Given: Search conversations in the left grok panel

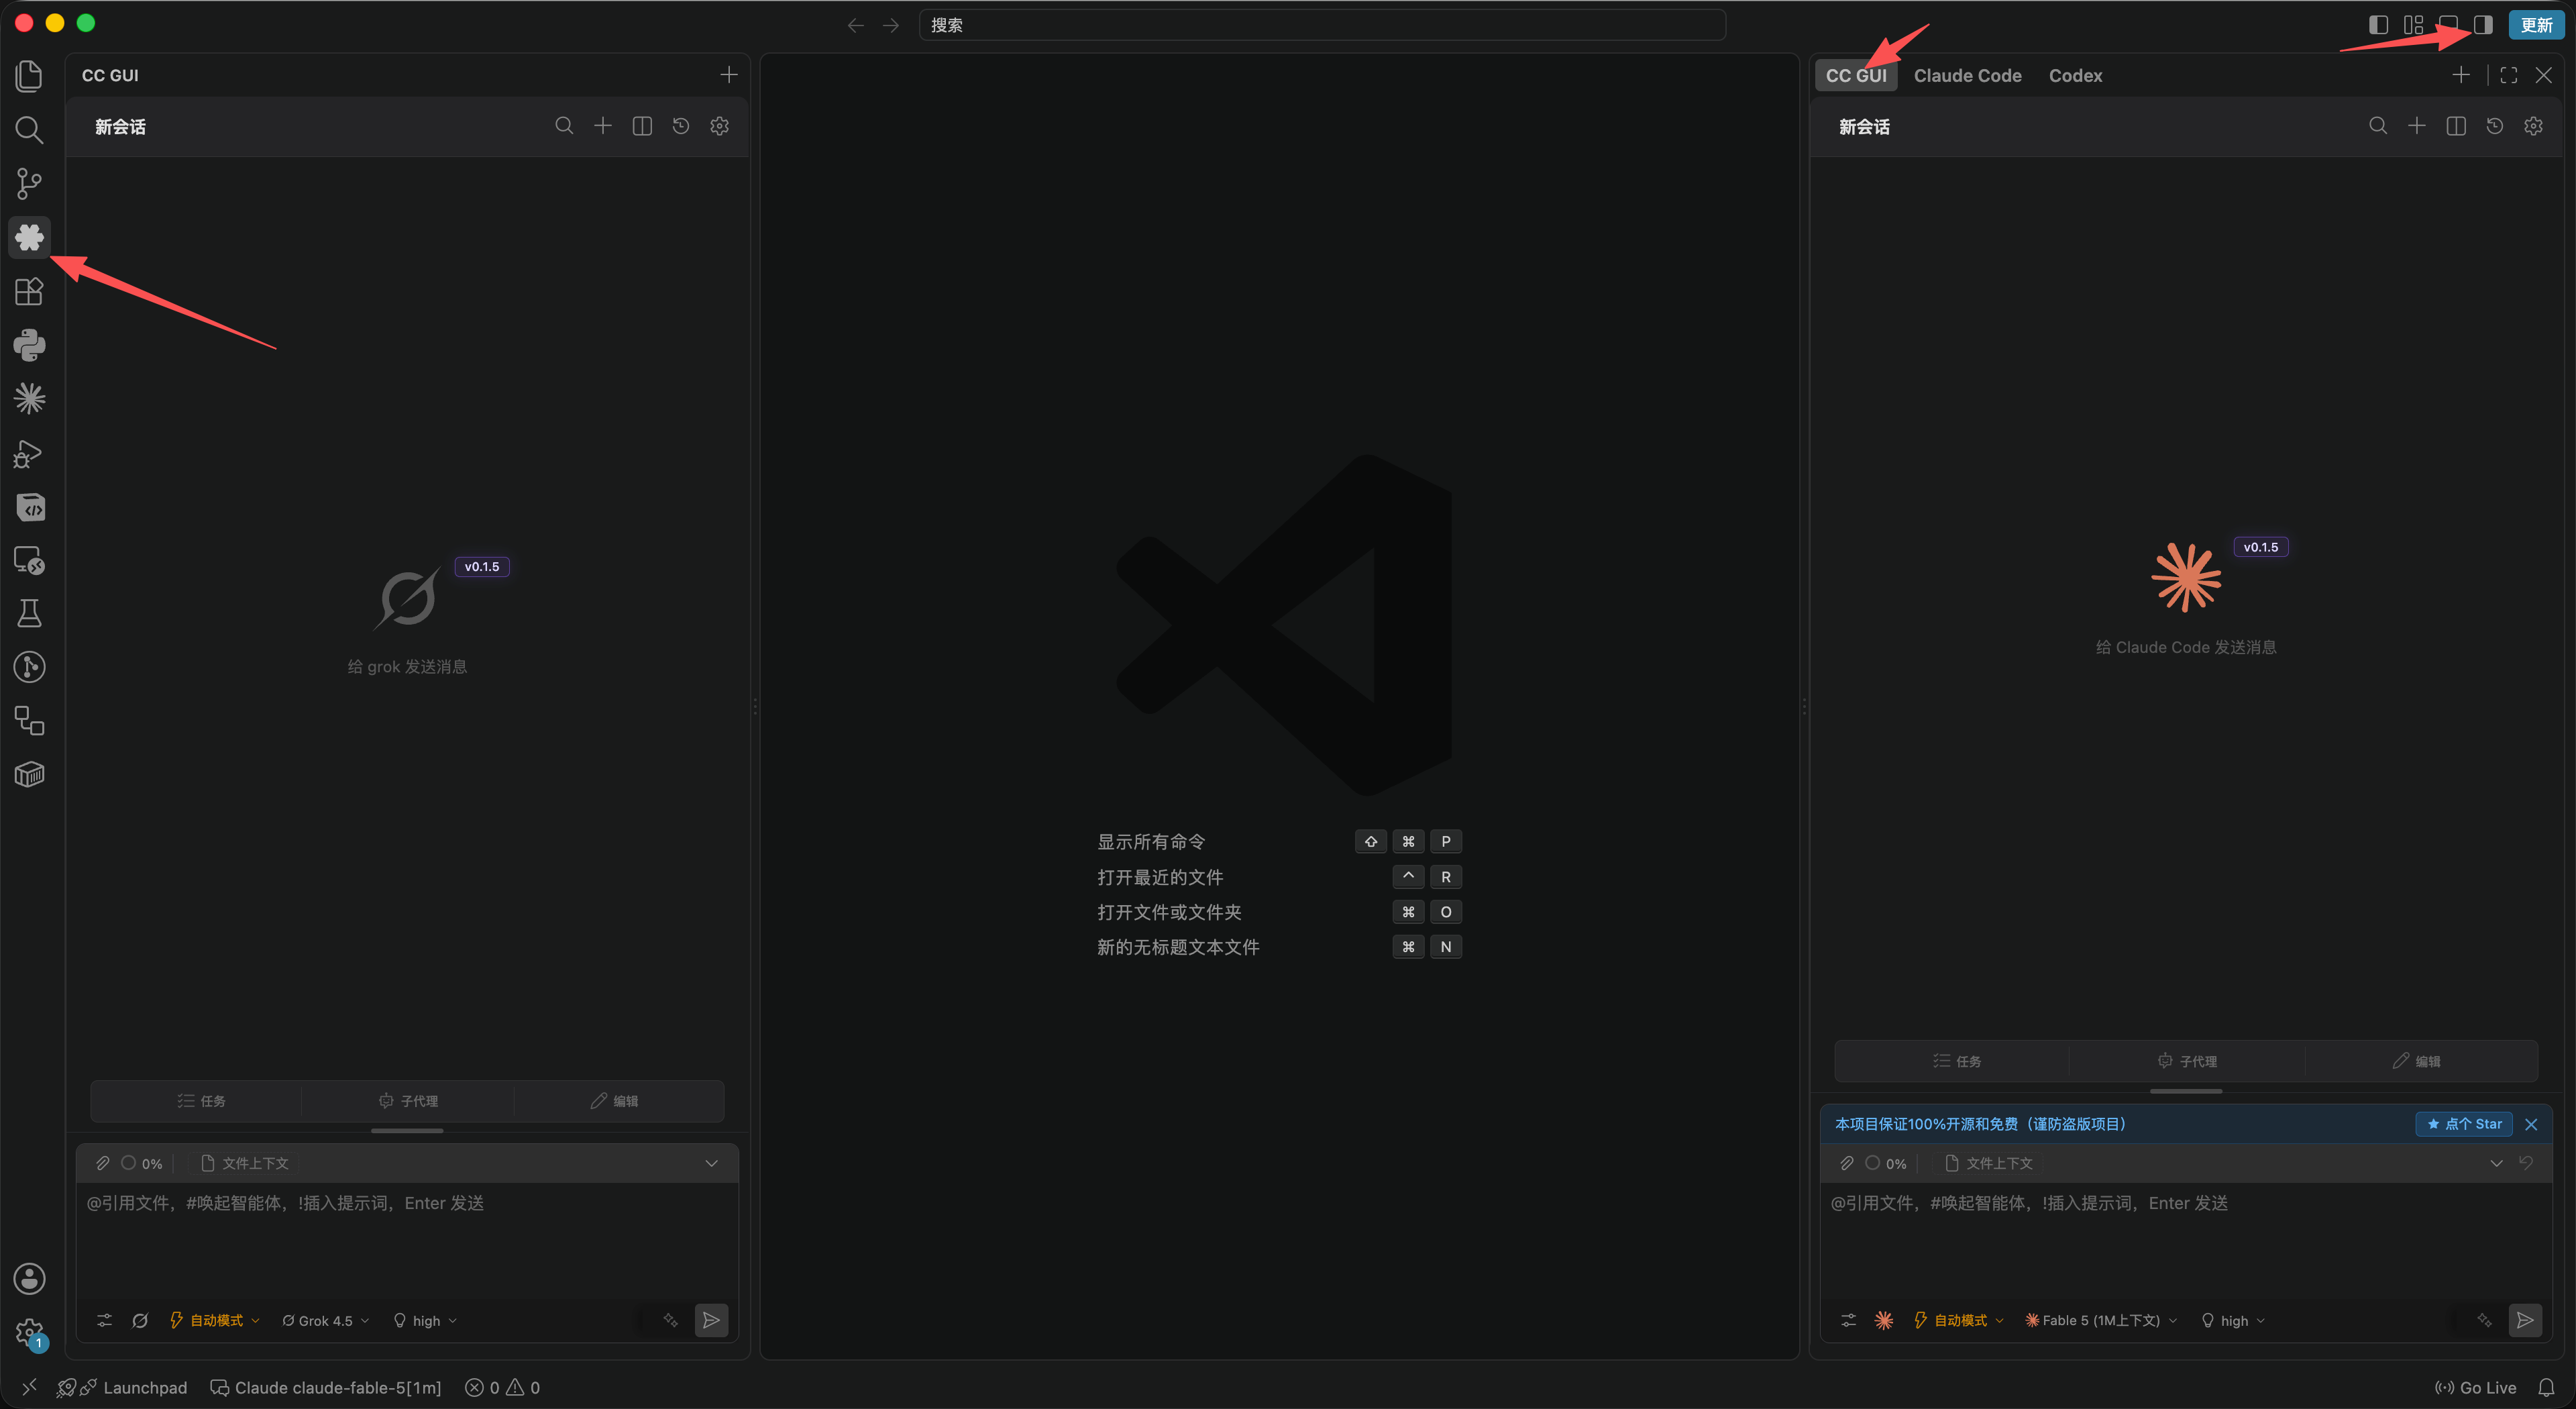Looking at the screenshot, I should [x=564, y=126].
